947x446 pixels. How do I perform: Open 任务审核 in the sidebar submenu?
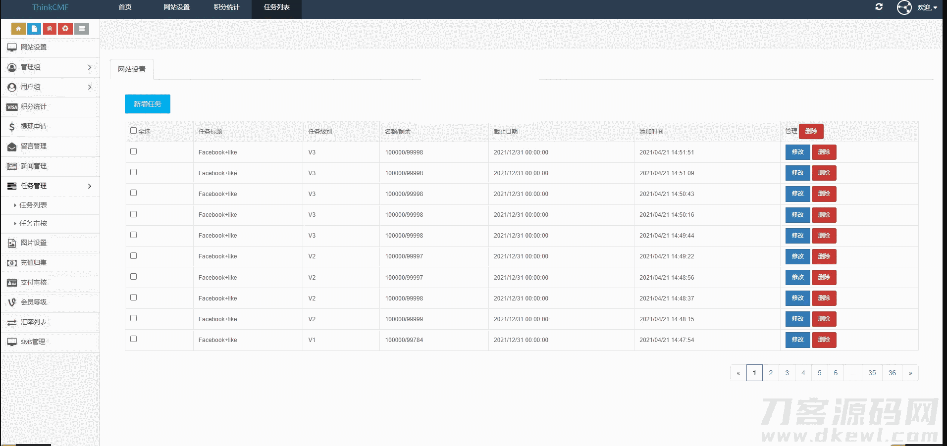tap(33, 223)
